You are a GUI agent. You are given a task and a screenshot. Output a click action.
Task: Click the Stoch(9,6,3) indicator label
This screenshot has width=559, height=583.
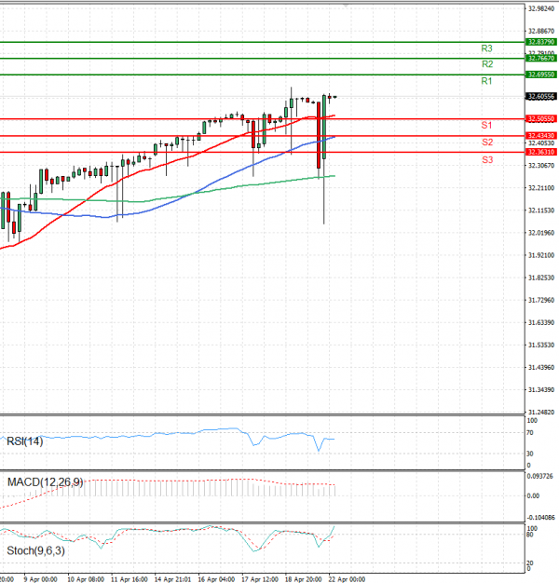[x=35, y=551]
